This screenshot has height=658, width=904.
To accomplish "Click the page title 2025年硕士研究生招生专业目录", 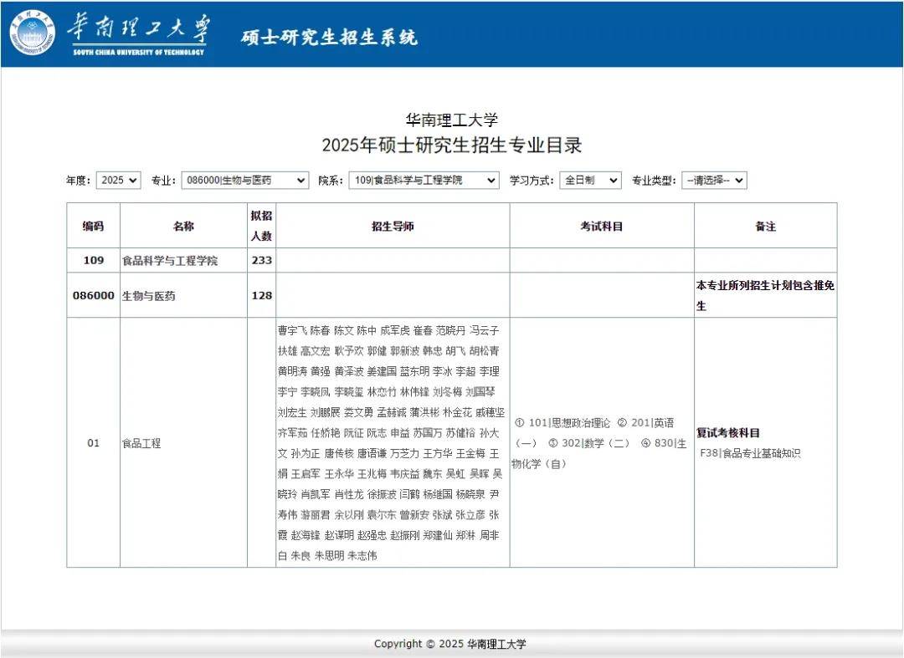I will pos(452,145).
